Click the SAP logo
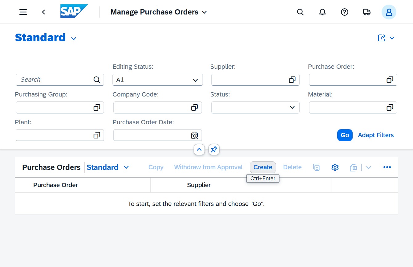Screen dimensions: 413x267 click(x=74, y=11)
